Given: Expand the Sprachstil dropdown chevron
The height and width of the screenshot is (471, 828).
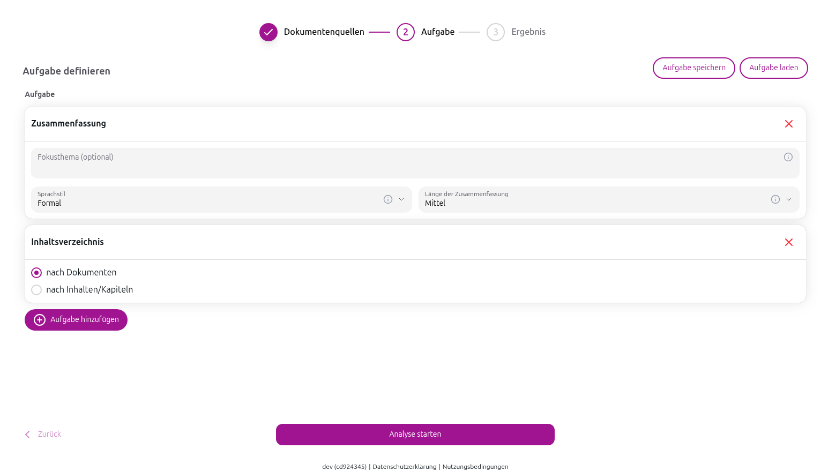Looking at the screenshot, I should coord(401,199).
